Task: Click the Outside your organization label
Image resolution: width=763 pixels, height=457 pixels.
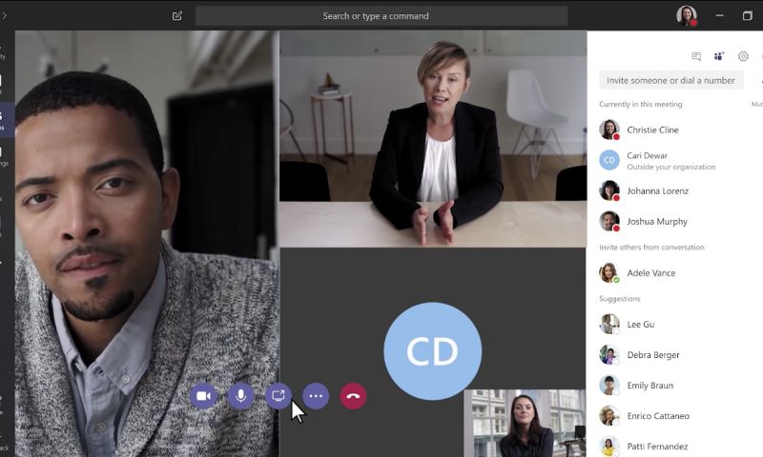Action: click(x=671, y=167)
